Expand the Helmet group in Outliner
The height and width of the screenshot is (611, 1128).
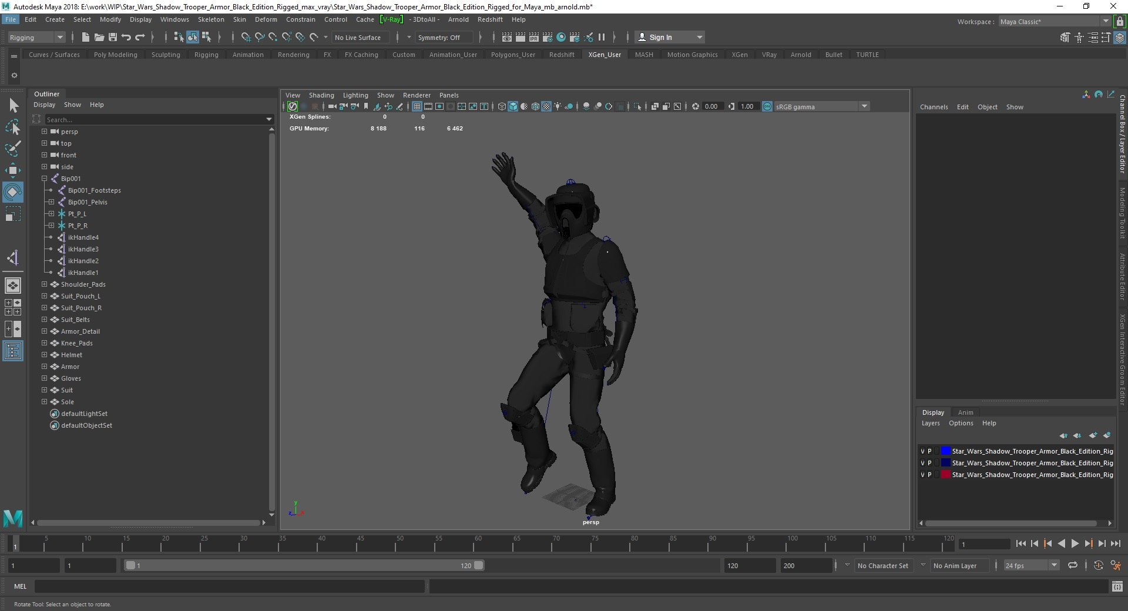44,354
